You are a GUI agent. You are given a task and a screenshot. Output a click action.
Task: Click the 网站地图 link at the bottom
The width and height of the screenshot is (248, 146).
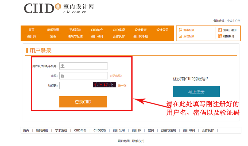[123, 141]
